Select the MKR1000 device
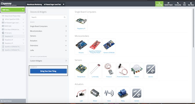Image resolution: width=195 pixels, height=104 pixels. pos(8,26)
